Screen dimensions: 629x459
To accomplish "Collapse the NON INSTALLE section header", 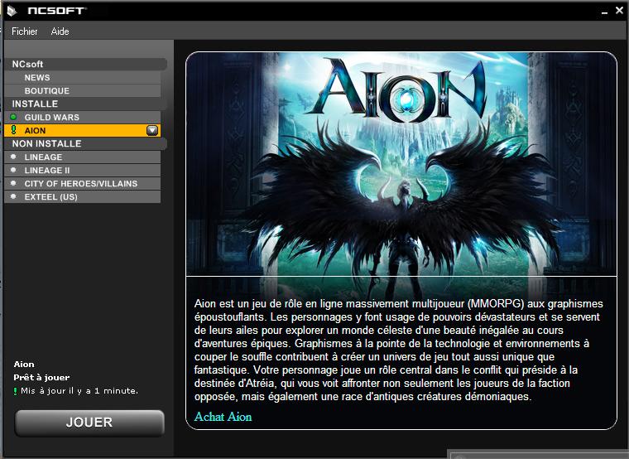I will pyautogui.click(x=85, y=143).
